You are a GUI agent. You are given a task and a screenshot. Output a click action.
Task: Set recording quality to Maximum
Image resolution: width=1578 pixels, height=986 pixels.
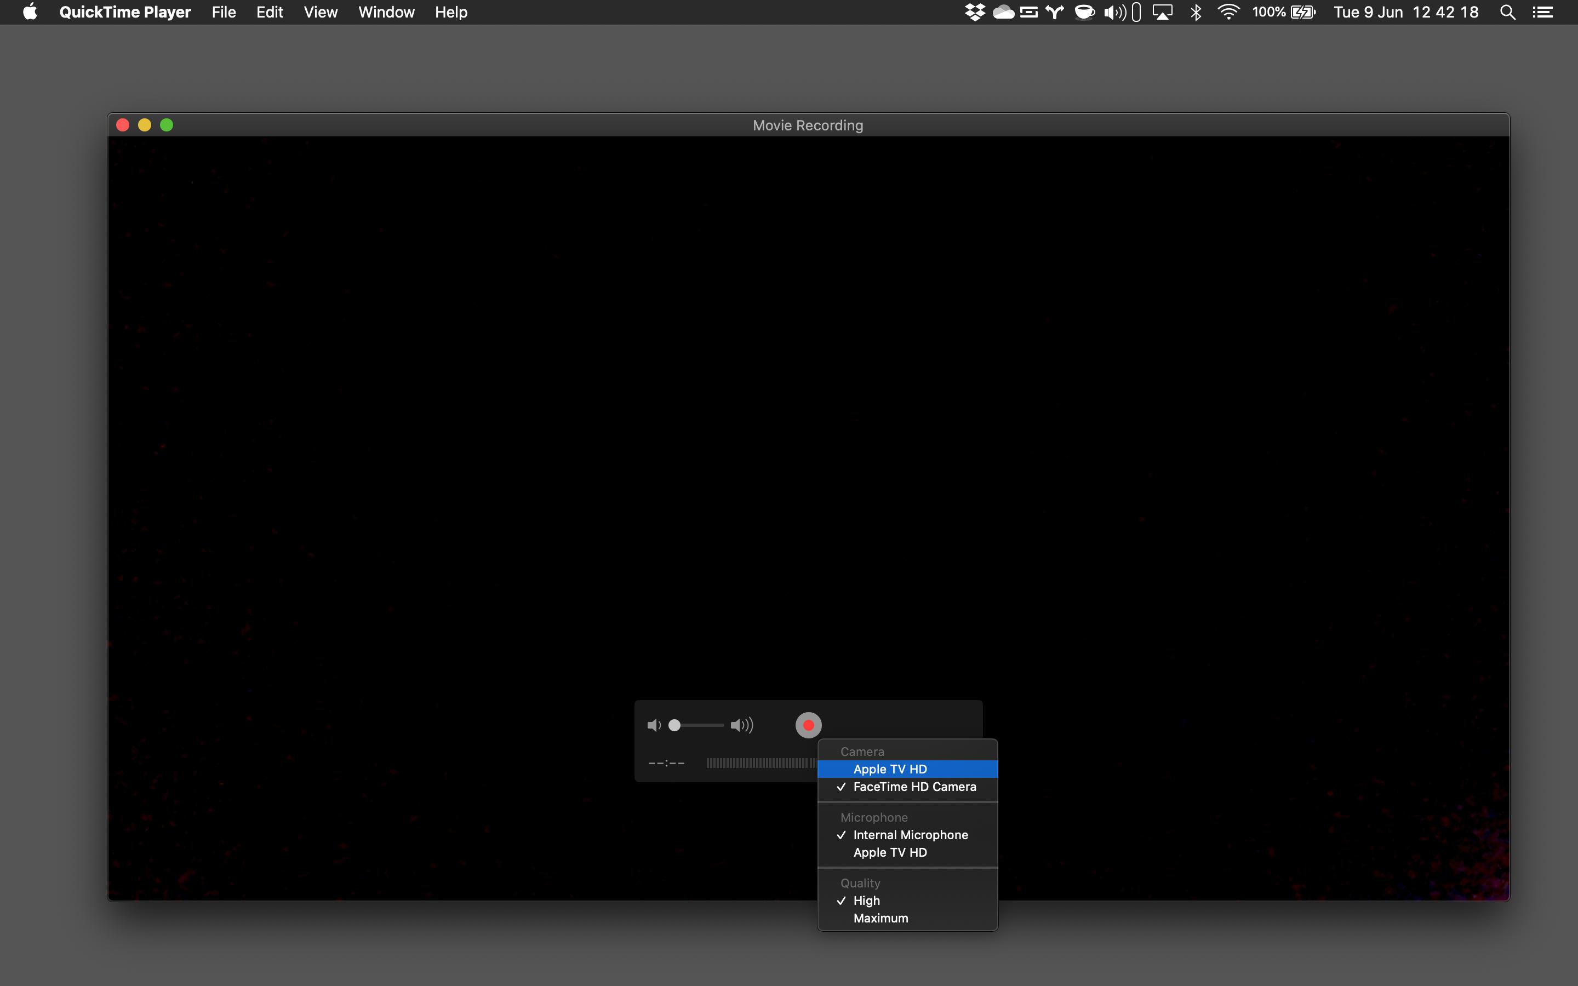(x=881, y=918)
